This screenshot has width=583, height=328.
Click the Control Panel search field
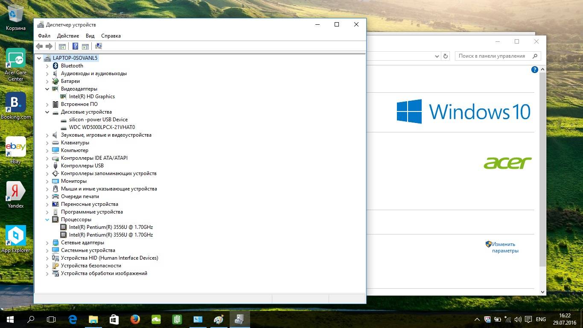click(498, 56)
